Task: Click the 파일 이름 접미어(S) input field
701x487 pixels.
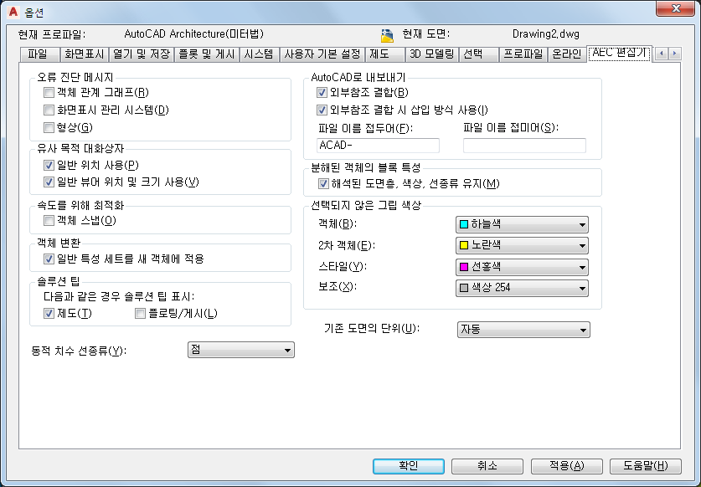Action: [x=524, y=146]
